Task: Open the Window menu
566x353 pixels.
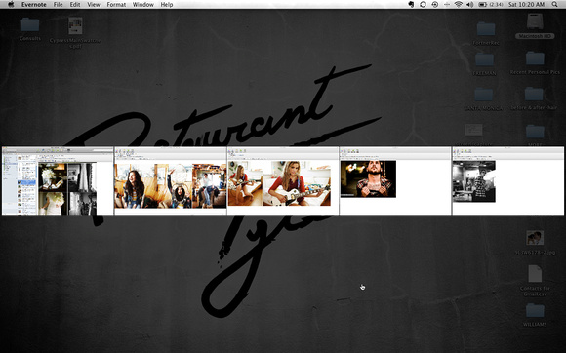Action: tap(142, 4)
